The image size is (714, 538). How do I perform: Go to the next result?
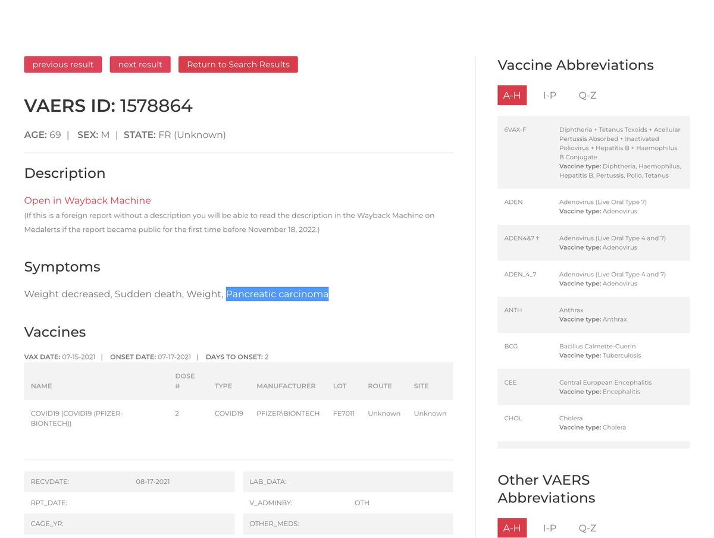(140, 65)
